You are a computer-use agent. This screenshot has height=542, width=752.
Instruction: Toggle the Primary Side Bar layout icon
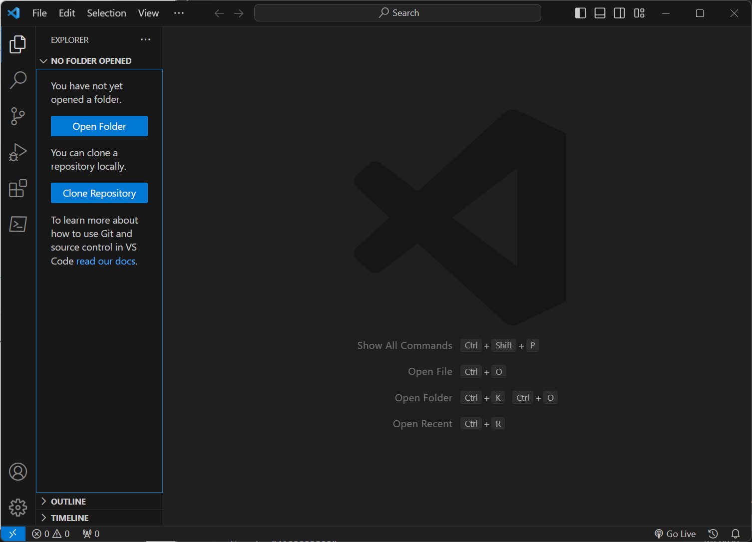580,13
